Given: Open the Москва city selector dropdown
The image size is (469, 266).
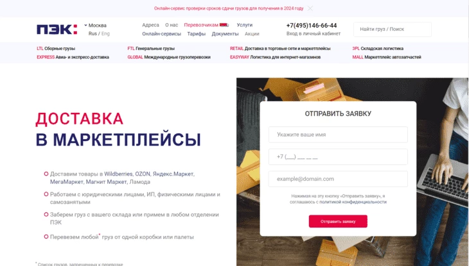Looking at the screenshot, I should pyautogui.click(x=96, y=26).
